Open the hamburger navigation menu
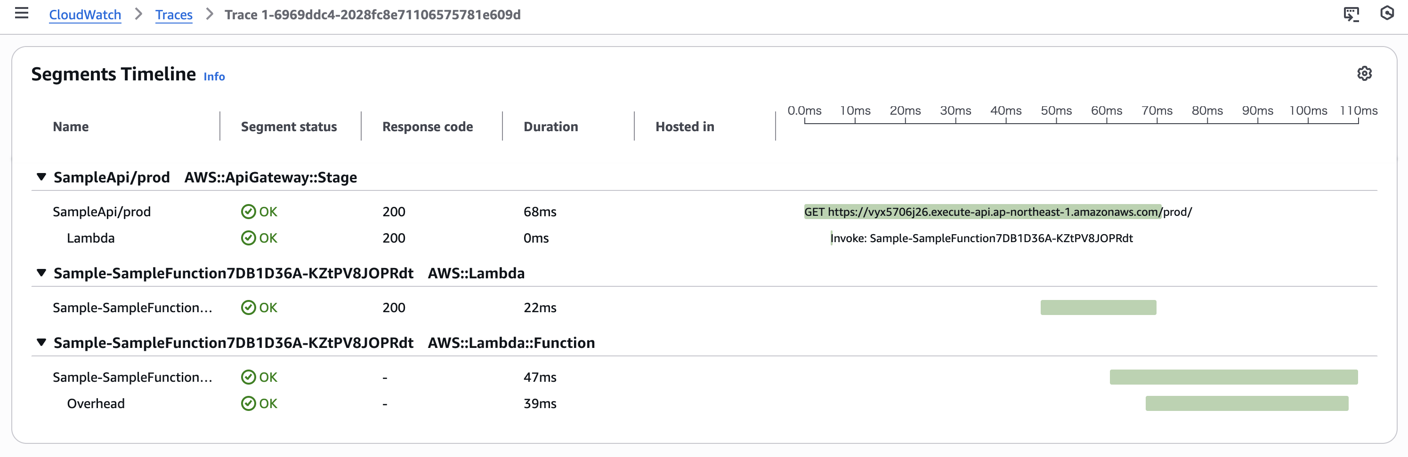Image resolution: width=1408 pixels, height=457 pixels. pyautogui.click(x=21, y=13)
